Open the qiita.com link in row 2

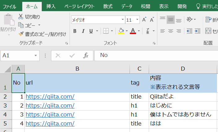point(50,97)
